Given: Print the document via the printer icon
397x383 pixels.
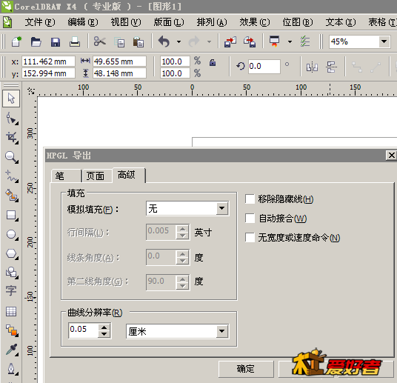Looking at the screenshot, I should (x=75, y=41).
